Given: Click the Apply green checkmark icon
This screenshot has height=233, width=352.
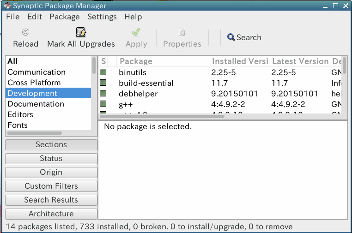Looking at the screenshot, I should click(x=136, y=32).
